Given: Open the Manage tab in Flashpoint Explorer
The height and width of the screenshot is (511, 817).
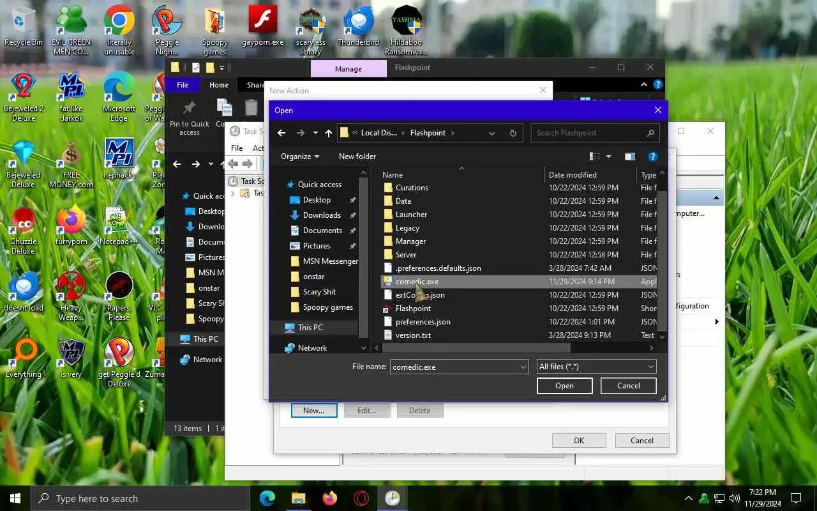Looking at the screenshot, I should click(349, 69).
